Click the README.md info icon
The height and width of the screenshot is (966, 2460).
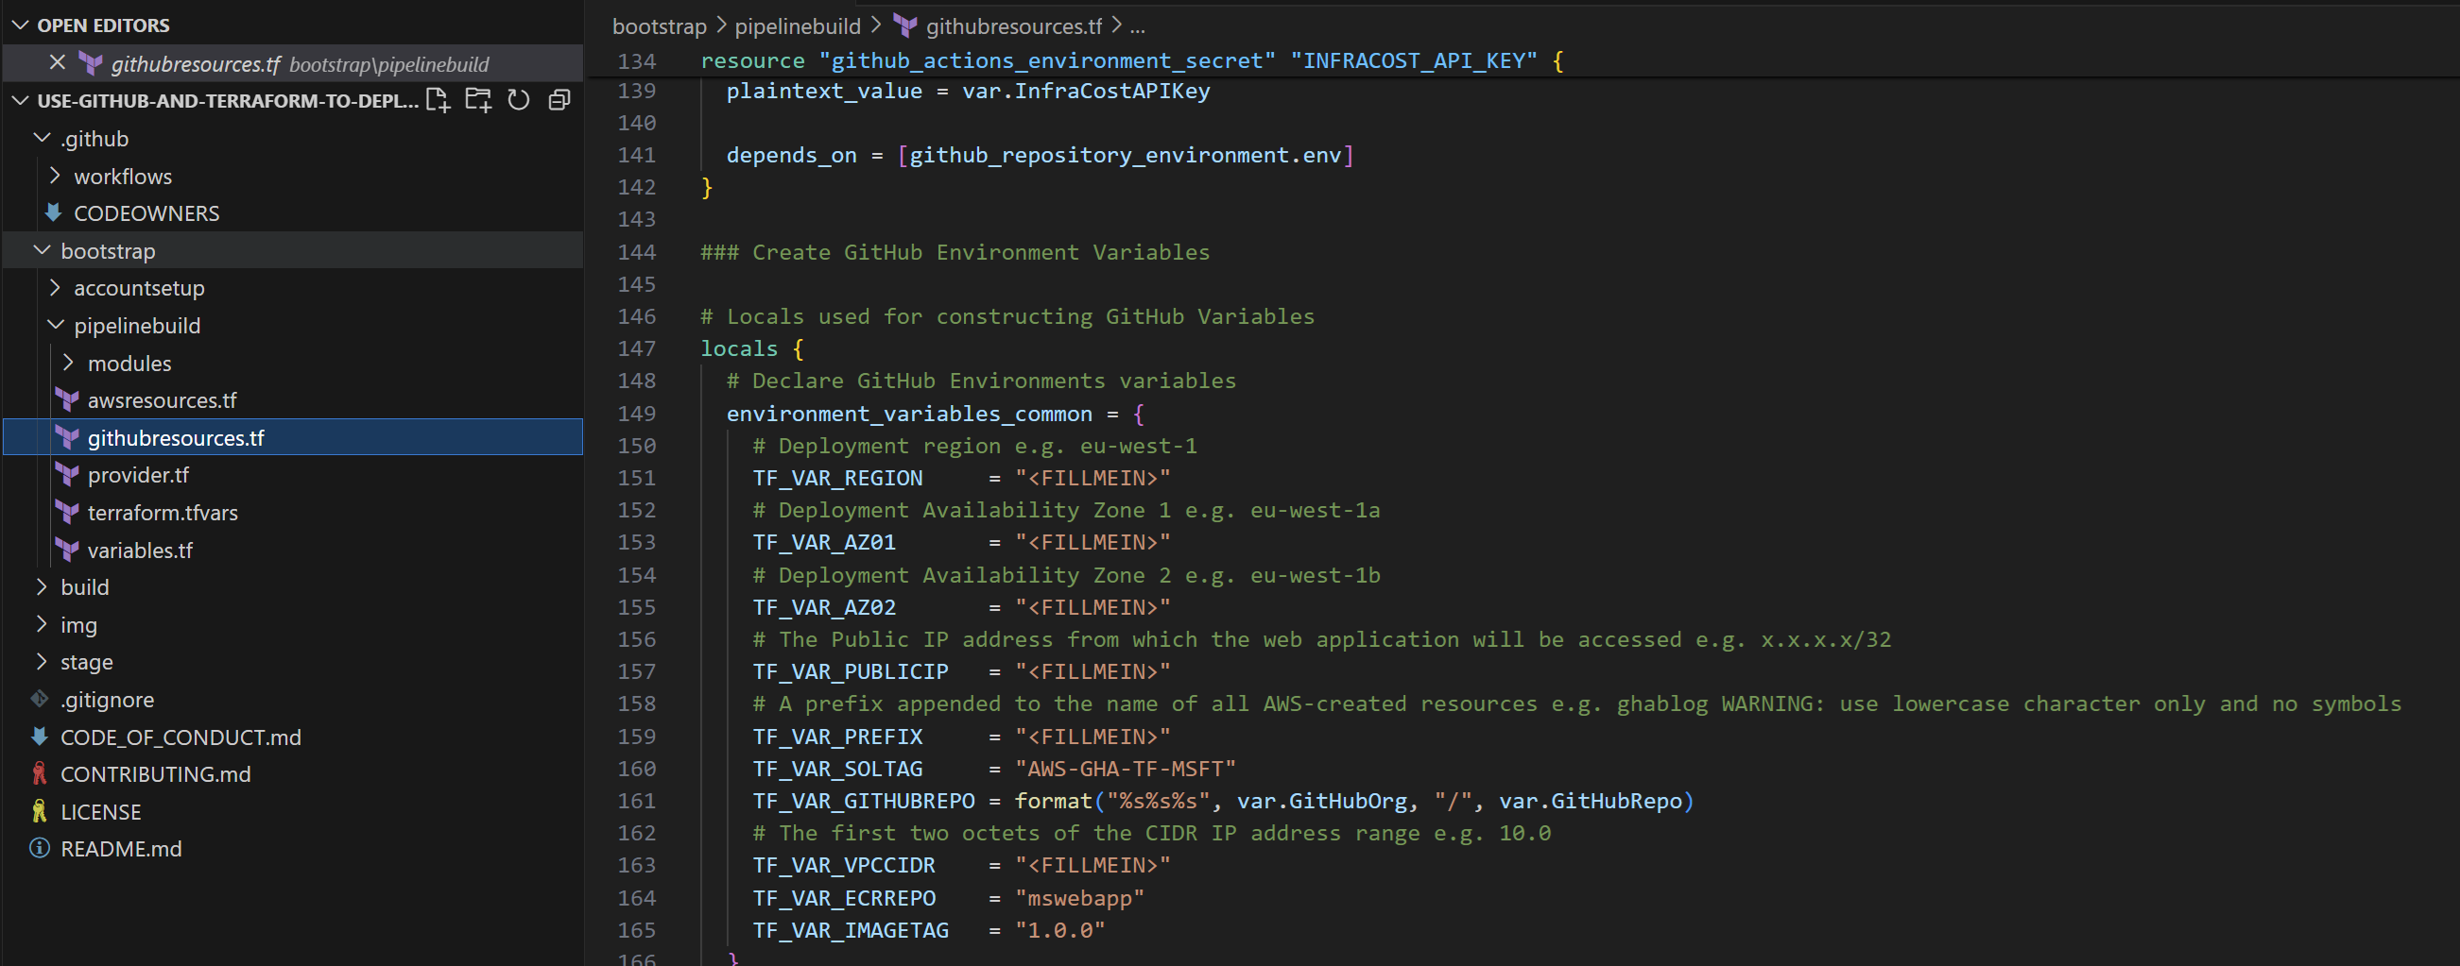click(38, 848)
